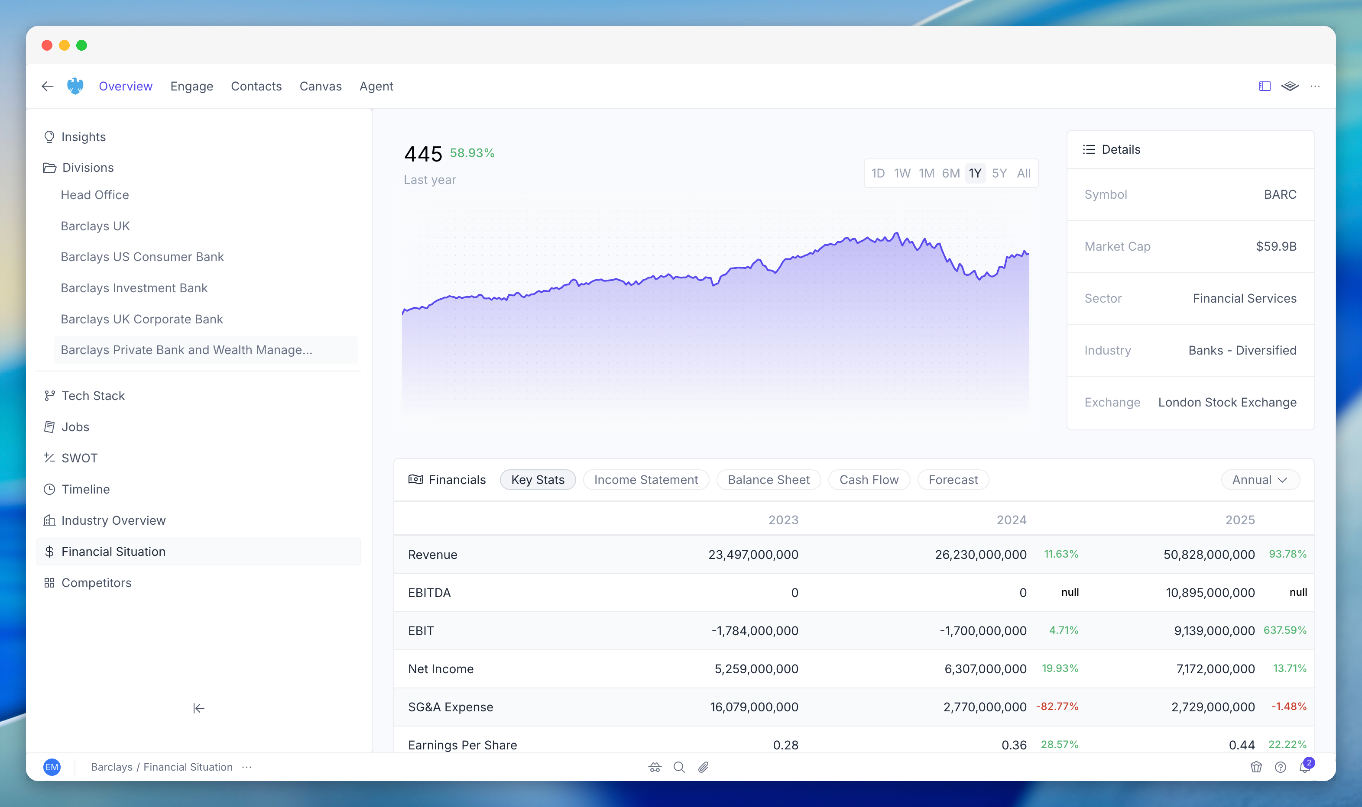Viewport: 1362px width, 807px height.
Task: Open Barclays UK Corporate Bank division
Action: point(142,319)
